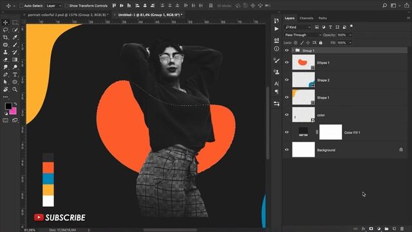
Task: Switch to portrait colorful 2.psd document tab
Action: [68, 15]
